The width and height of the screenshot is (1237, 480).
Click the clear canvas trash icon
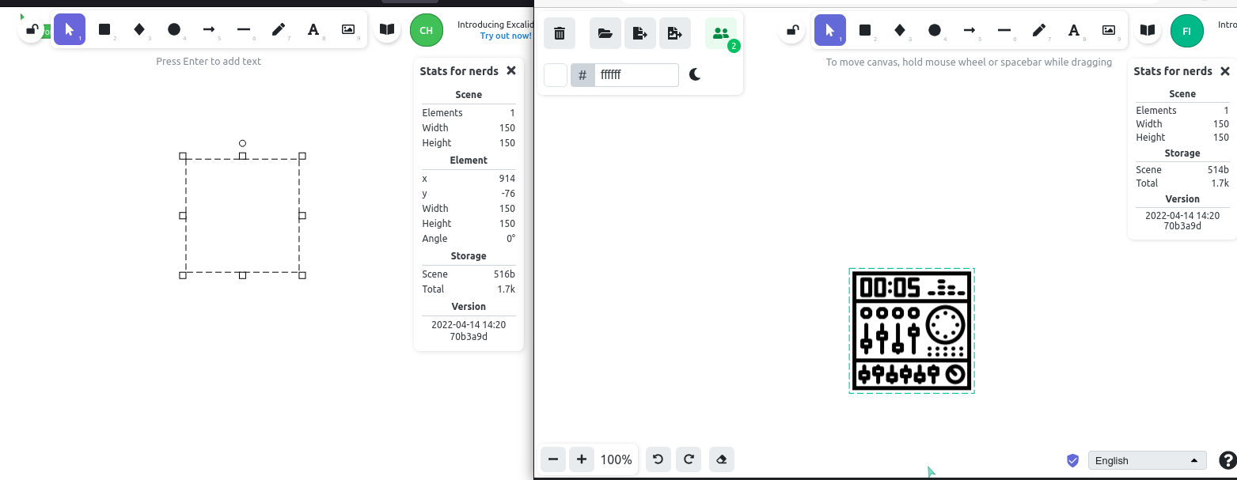(x=559, y=33)
